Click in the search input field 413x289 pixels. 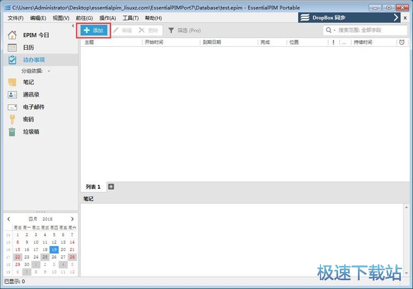[369, 30]
